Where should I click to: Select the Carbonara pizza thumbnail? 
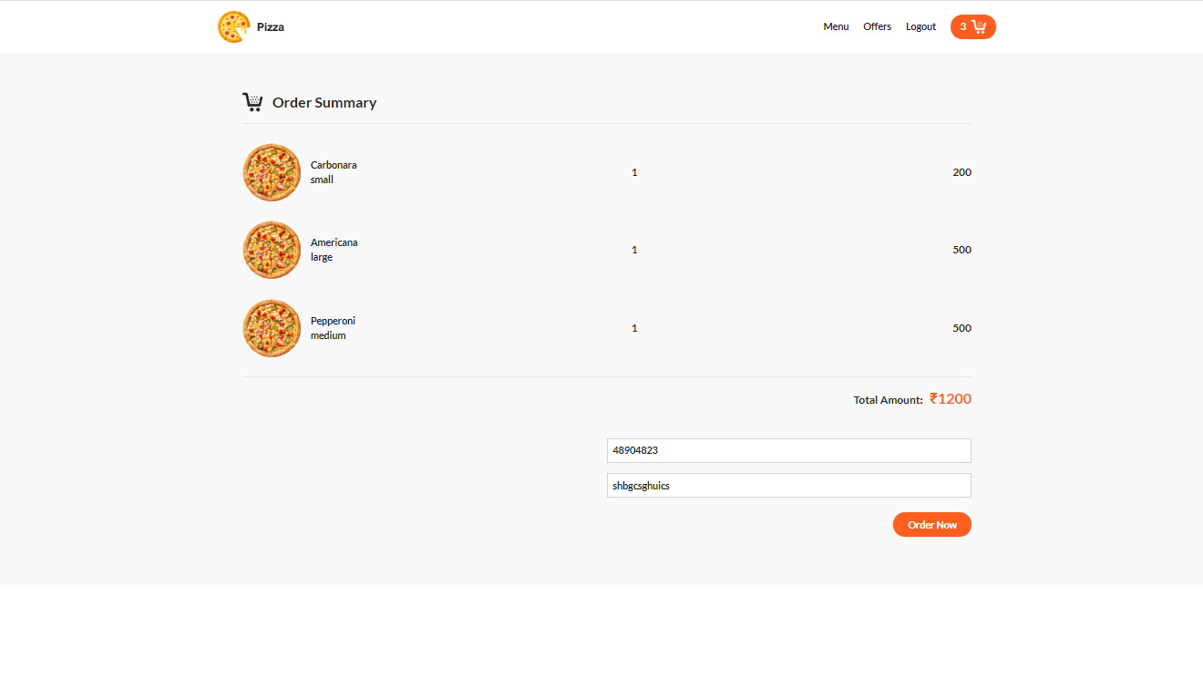point(271,171)
